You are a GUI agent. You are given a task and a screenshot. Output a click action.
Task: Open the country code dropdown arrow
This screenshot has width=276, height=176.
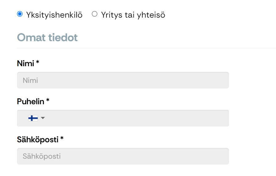[x=43, y=118]
